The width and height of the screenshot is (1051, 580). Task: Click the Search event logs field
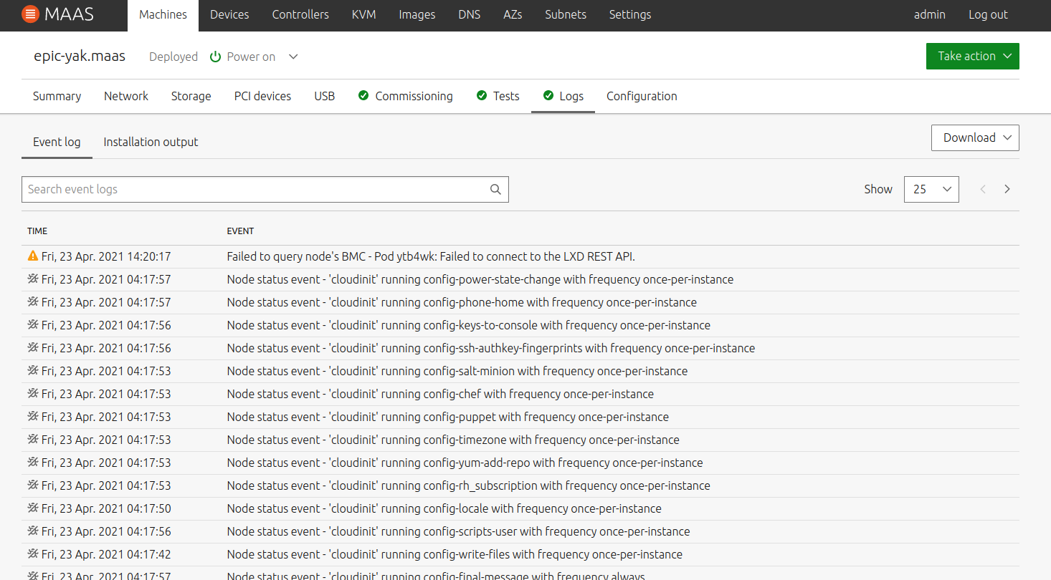point(255,190)
